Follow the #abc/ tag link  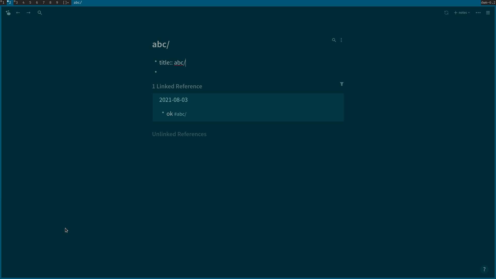(180, 114)
